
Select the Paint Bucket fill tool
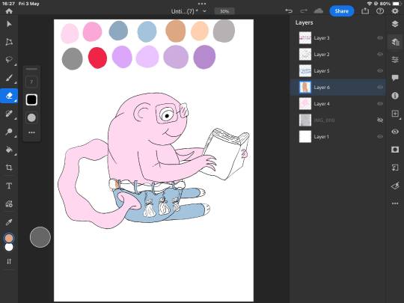click(9, 150)
